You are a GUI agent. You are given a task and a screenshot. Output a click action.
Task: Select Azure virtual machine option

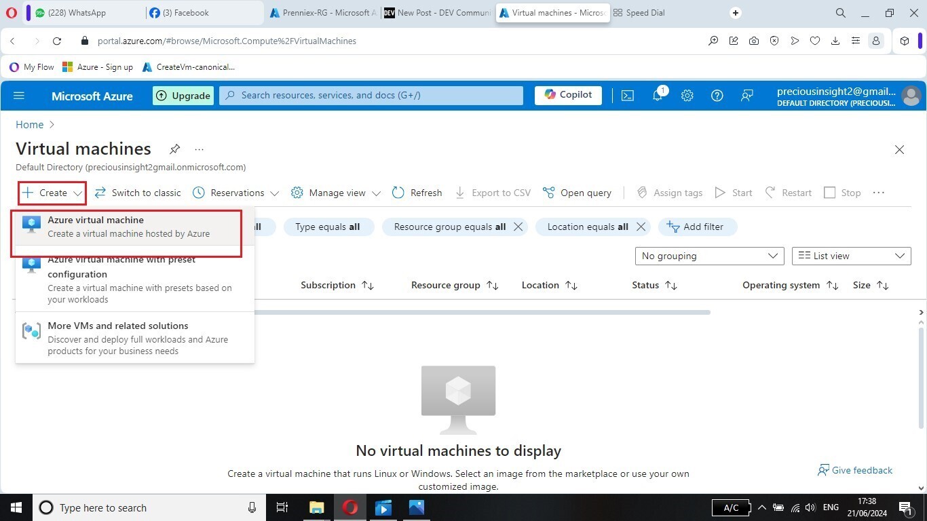pos(134,227)
